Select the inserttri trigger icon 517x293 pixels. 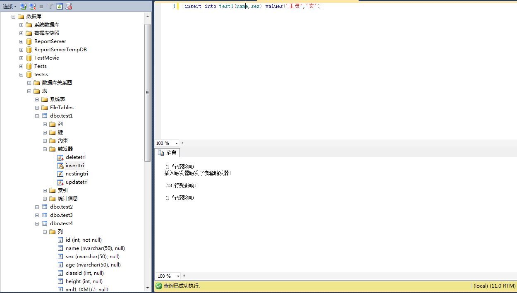[60, 166]
